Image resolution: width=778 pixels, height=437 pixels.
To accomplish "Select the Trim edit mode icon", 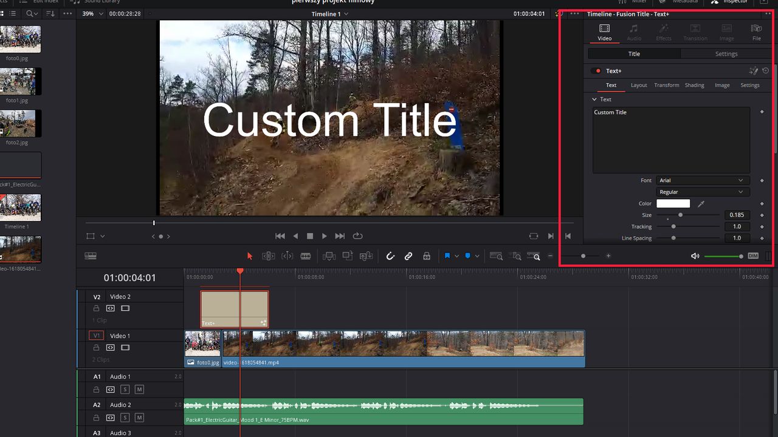I will click(268, 256).
